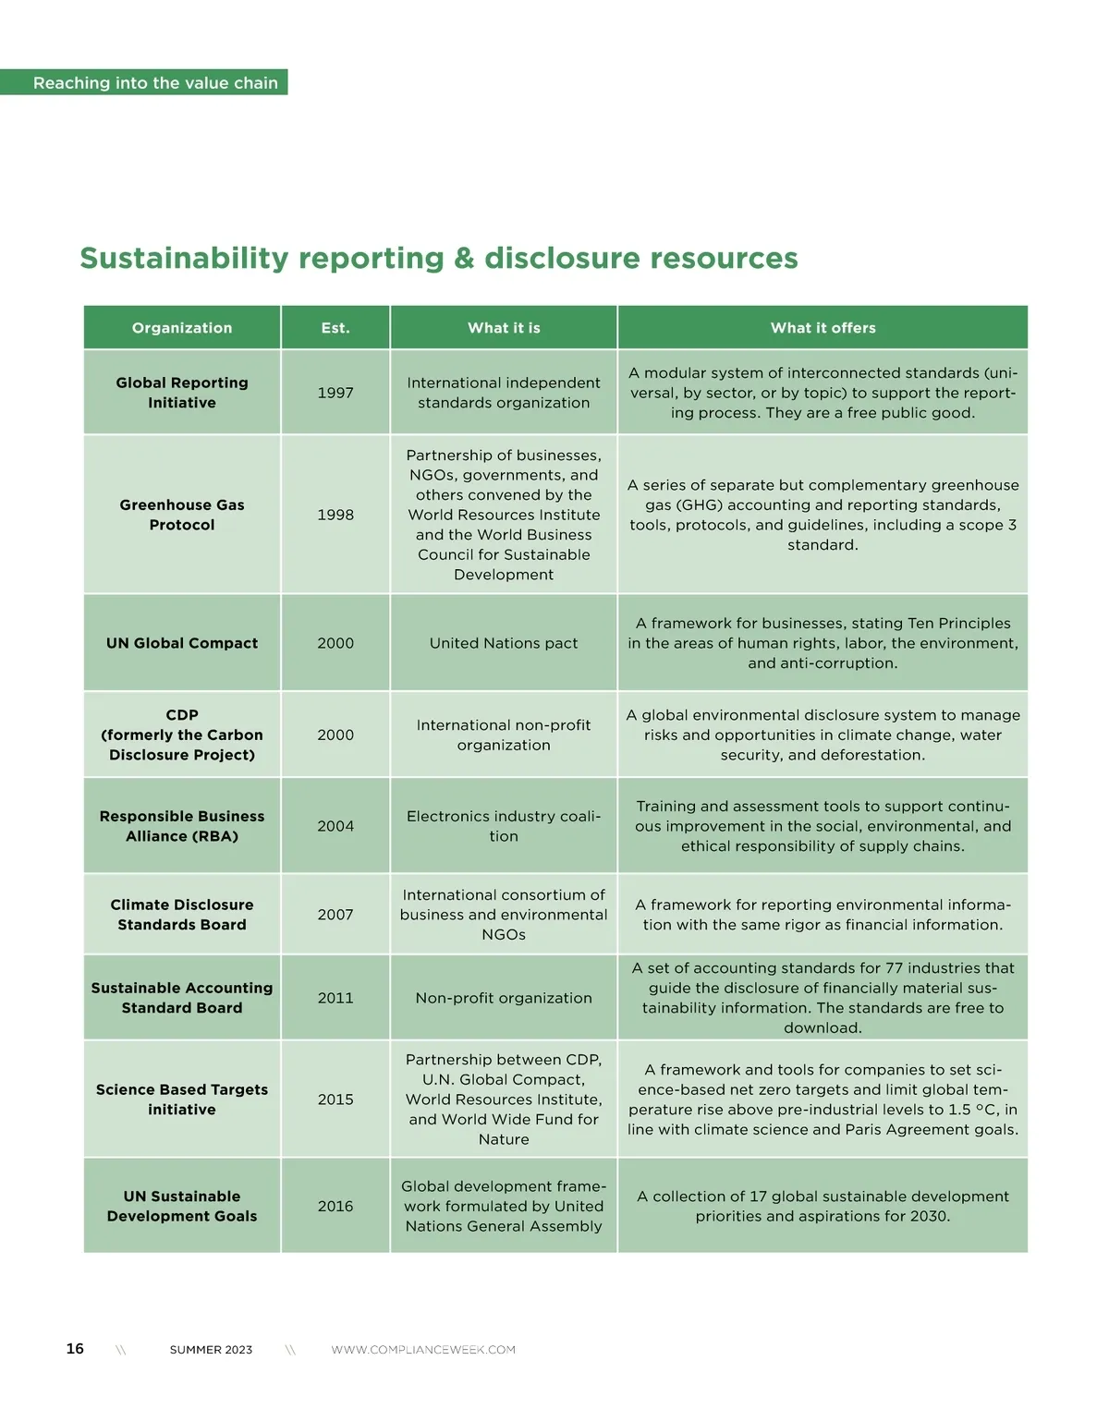Click the CDP (formerly Carbon Disclosure Project) cell

click(x=182, y=735)
